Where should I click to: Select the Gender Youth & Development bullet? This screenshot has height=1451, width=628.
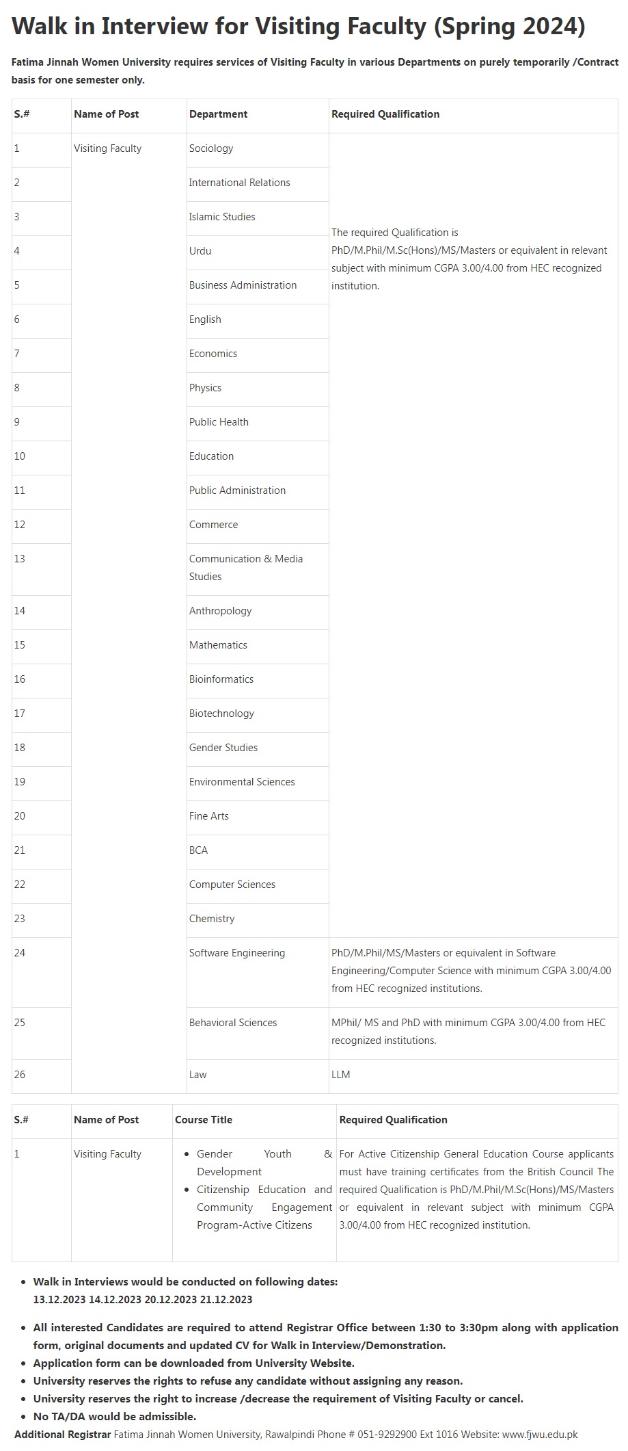coord(264,1162)
